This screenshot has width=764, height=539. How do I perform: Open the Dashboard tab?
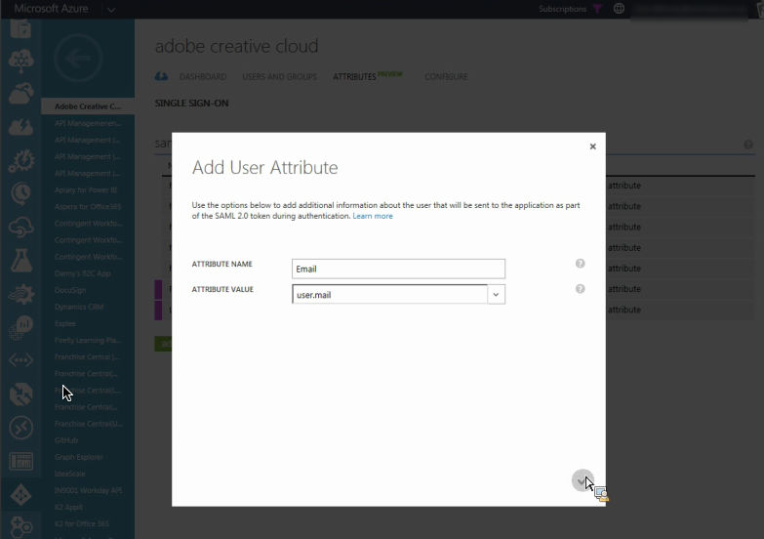click(x=203, y=76)
